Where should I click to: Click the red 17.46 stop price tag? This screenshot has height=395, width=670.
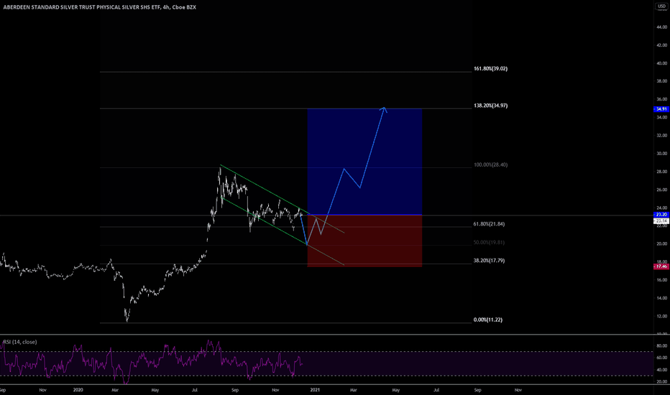click(x=661, y=266)
